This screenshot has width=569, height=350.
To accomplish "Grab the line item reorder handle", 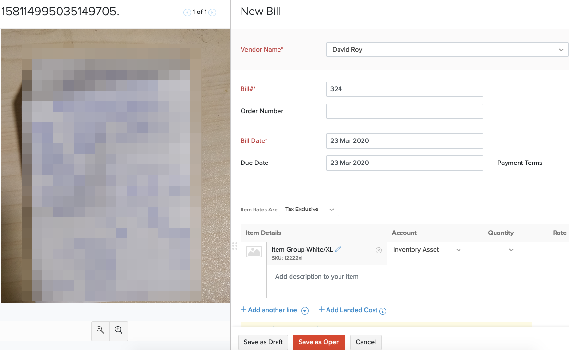I will tap(235, 246).
